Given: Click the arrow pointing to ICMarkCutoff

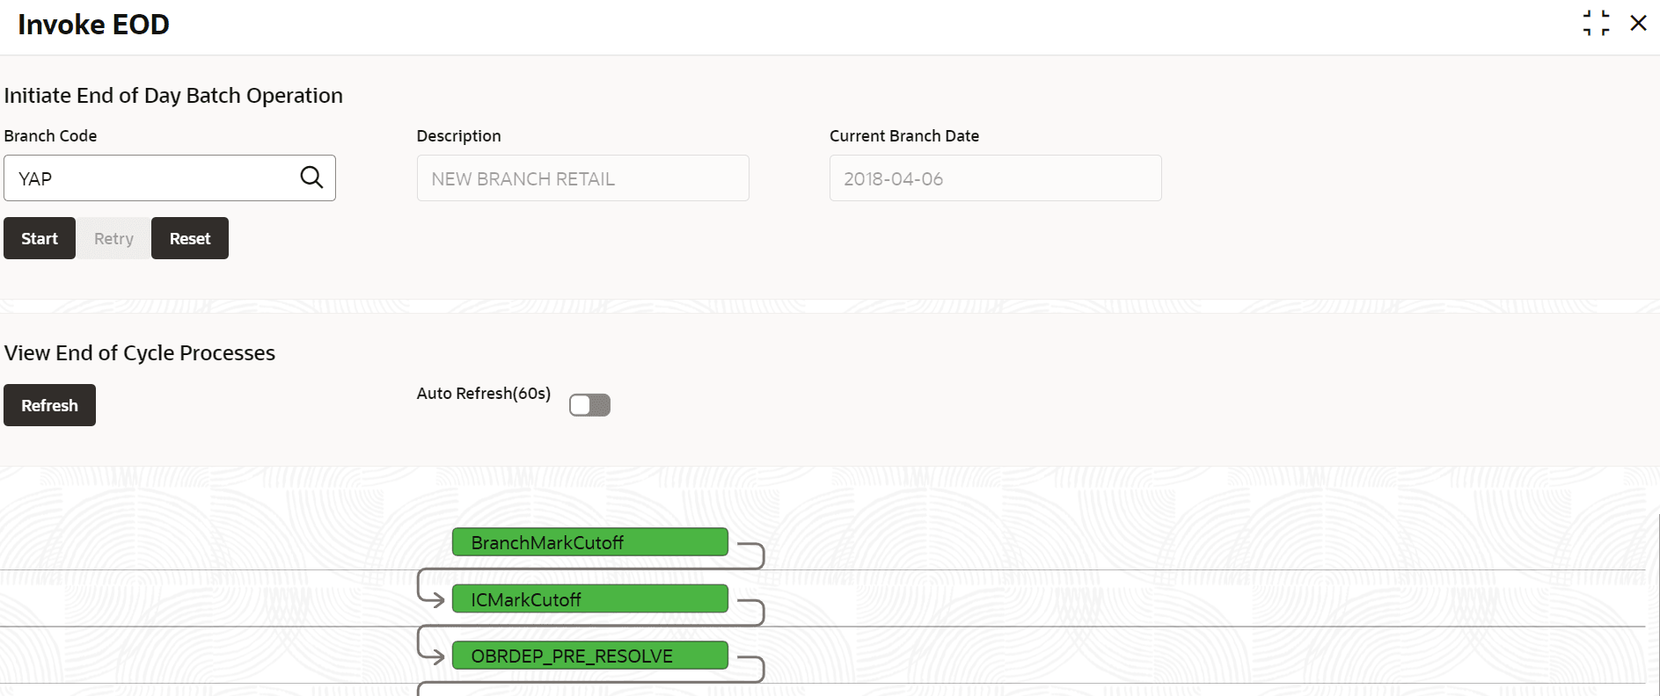Looking at the screenshot, I should pos(435,600).
